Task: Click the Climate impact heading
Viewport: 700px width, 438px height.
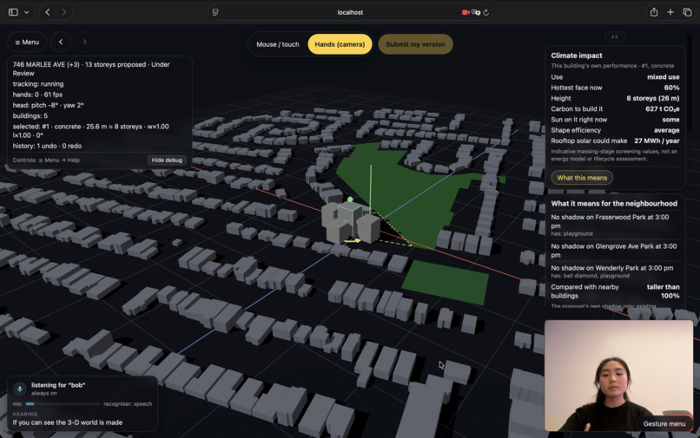Action: 577,56
